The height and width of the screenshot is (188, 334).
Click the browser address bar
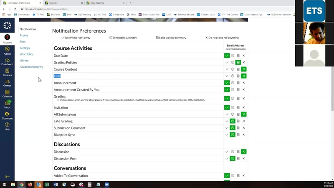click(x=125, y=9)
